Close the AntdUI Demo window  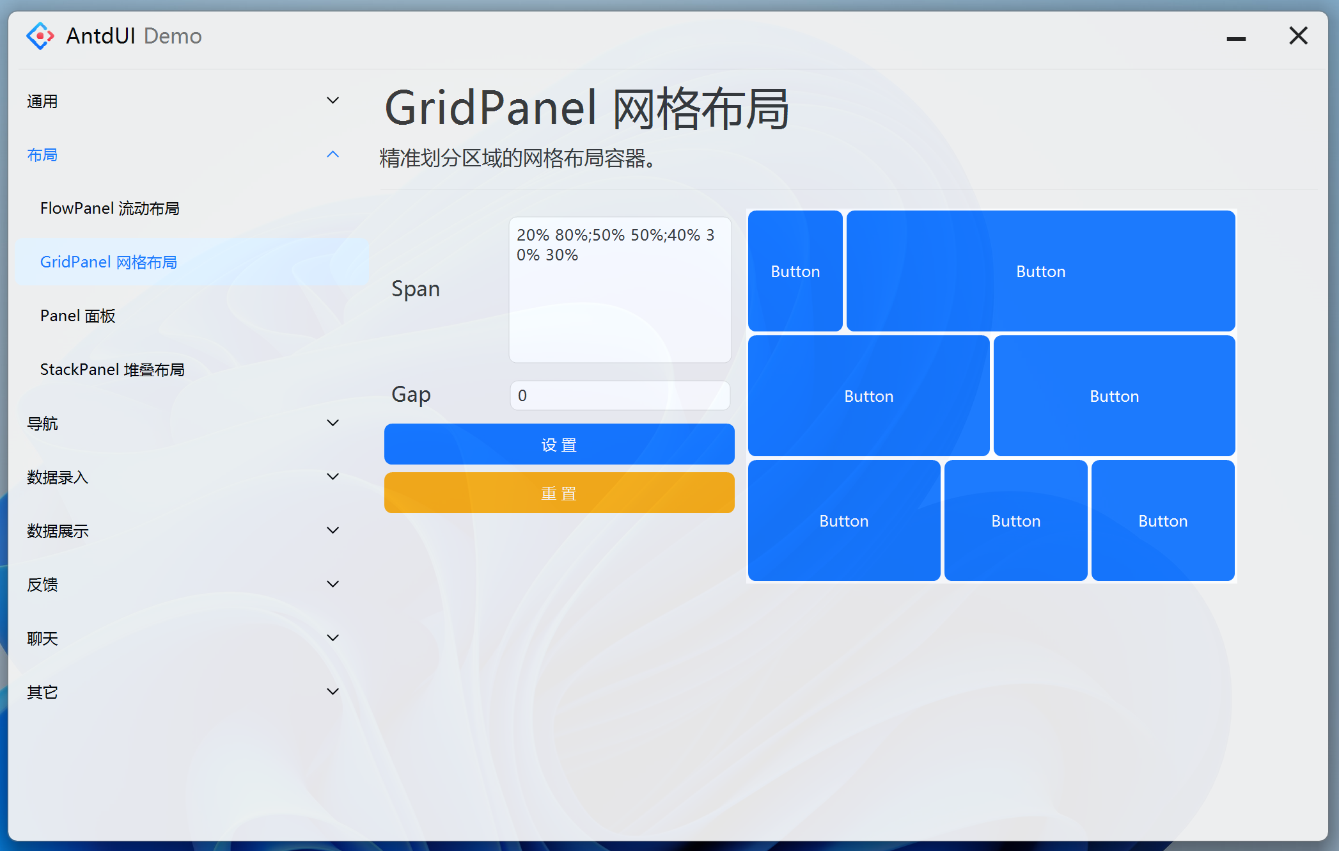(x=1298, y=36)
